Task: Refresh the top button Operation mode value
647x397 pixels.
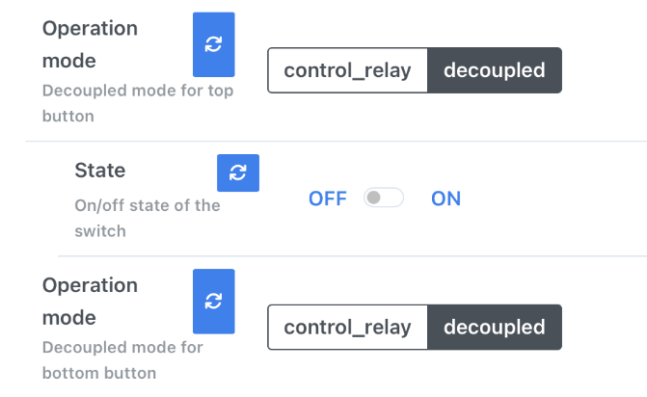Action: click(214, 44)
